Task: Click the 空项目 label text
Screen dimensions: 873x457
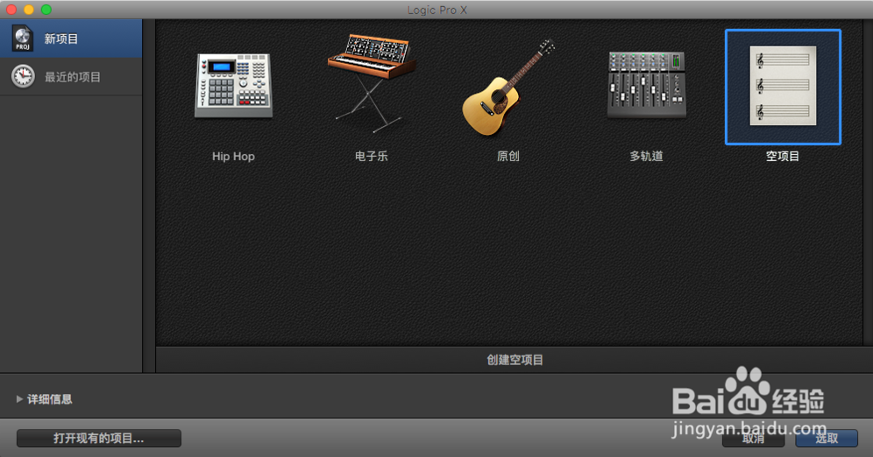Action: pyautogui.click(x=783, y=156)
